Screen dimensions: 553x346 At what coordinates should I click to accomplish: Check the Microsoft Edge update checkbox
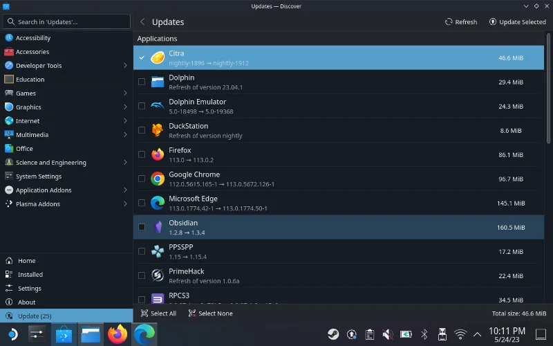142,203
